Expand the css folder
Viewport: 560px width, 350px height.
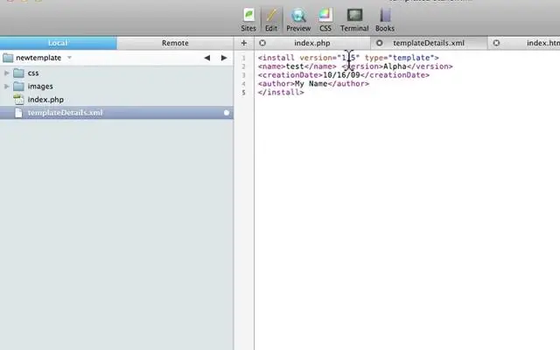(6, 73)
